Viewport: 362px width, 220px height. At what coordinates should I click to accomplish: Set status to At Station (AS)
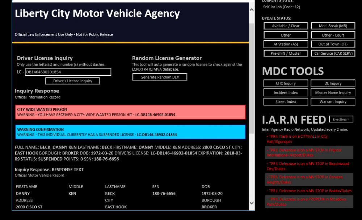tap(286, 44)
